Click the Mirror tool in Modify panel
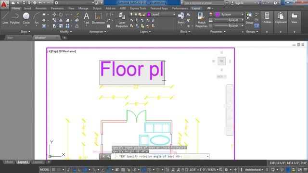308x173 pixels. pos(61,20)
